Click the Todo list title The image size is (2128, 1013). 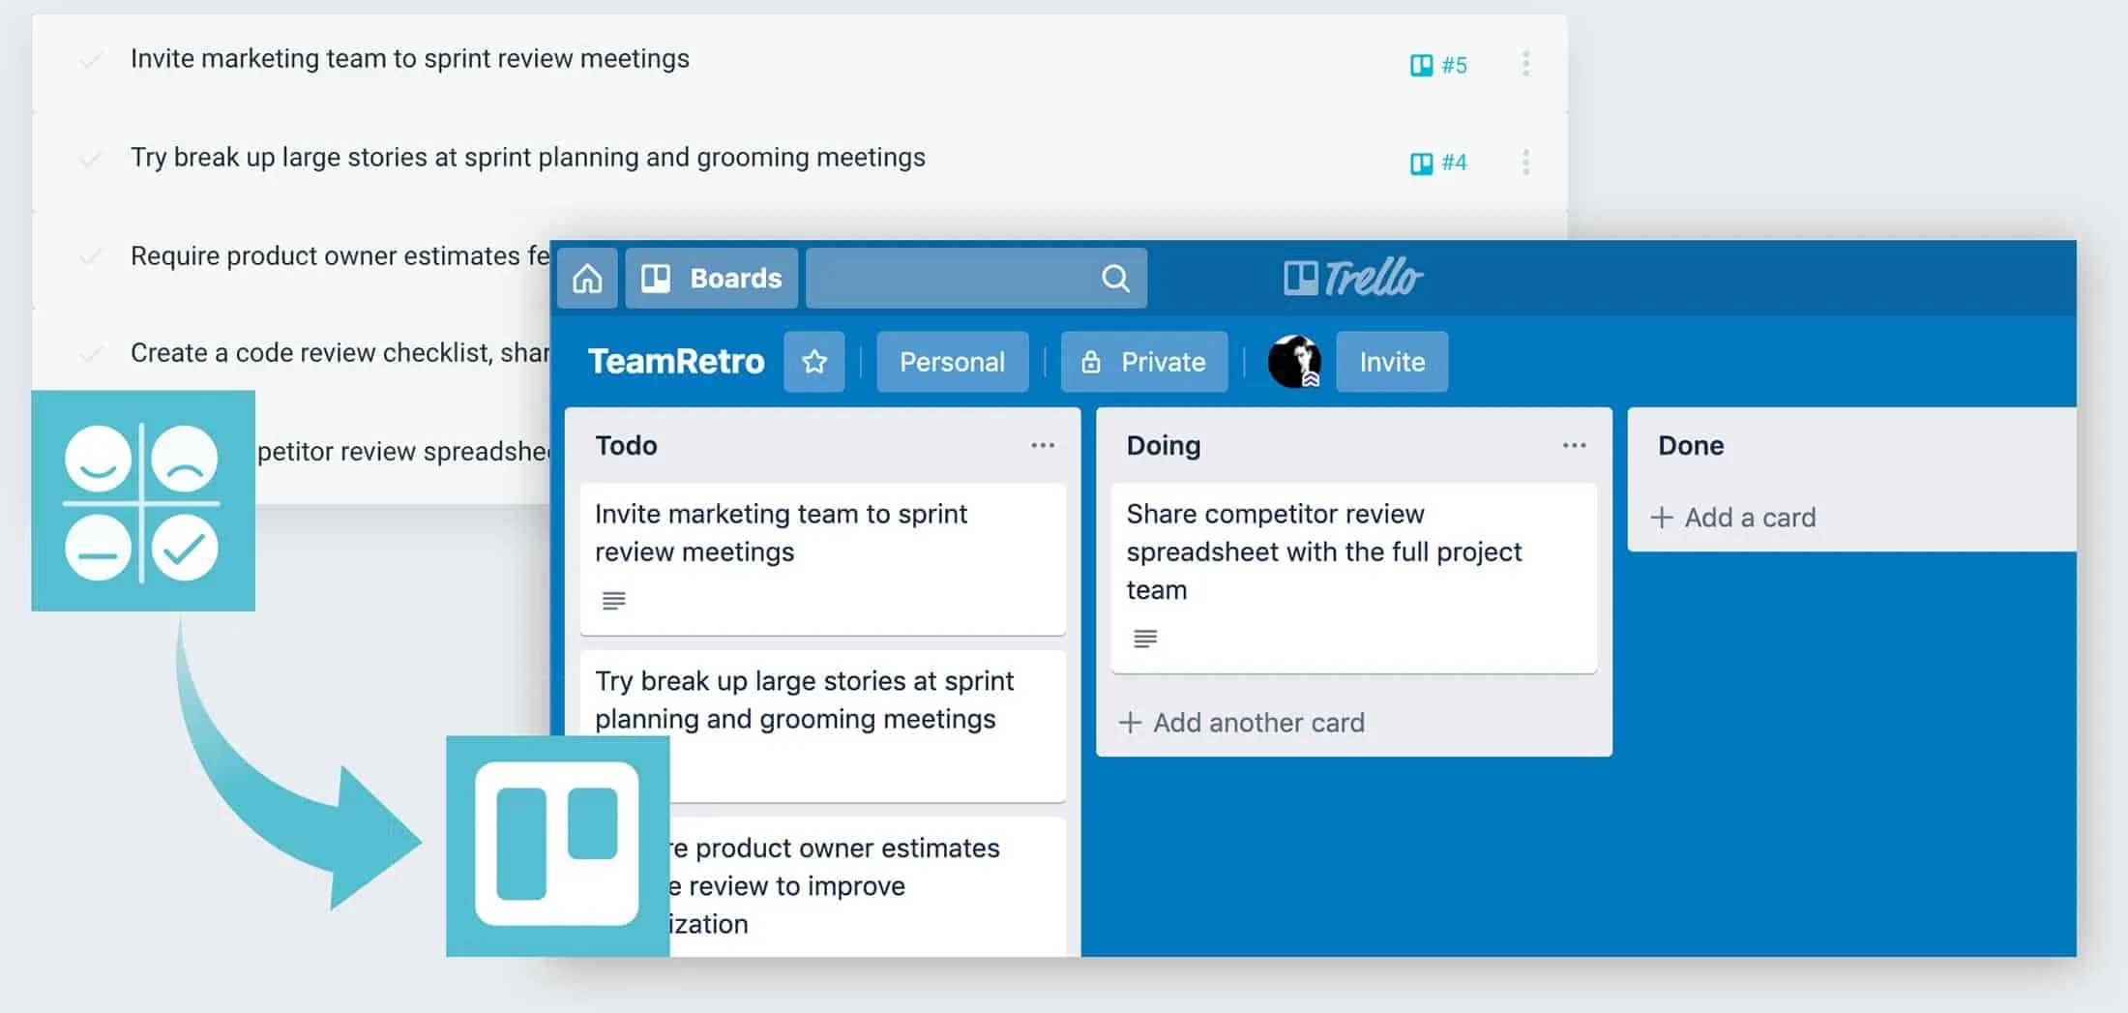tap(626, 445)
